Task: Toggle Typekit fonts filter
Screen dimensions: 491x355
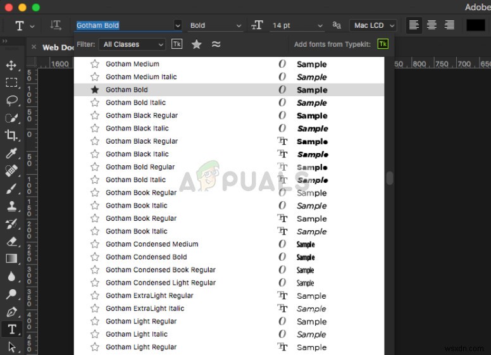Action: (x=177, y=44)
